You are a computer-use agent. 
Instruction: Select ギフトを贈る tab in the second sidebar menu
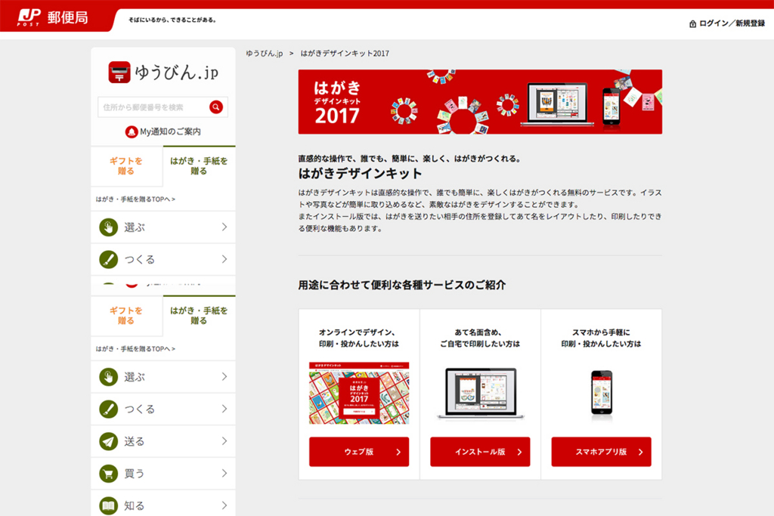(126, 315)
